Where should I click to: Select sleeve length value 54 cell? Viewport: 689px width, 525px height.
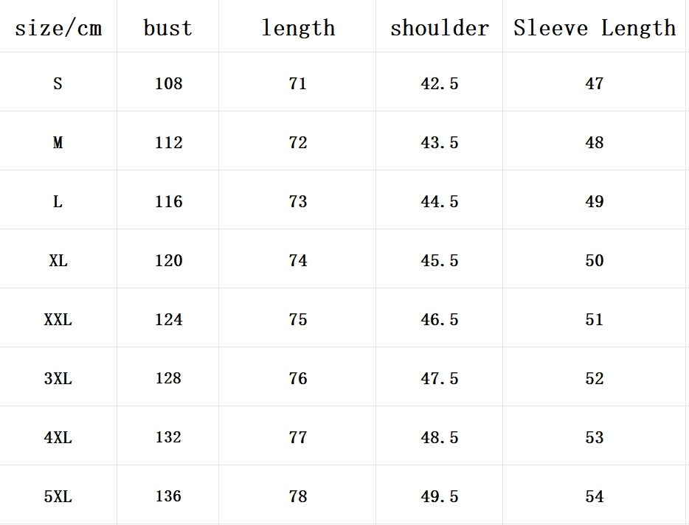pyautogui.click(x=594, y=495)
